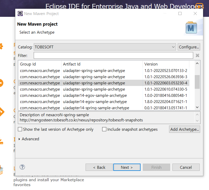Screen dimensions: 209x190
Task: Select egov archetype version 1.0.0-20180416.080548-1
Action: [104, 96]
